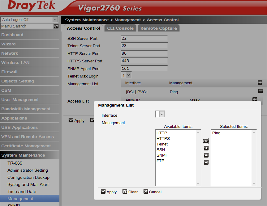Add a new Management List entry
Image resolution: width=267 pixels, height=206 pixels.
260,82
